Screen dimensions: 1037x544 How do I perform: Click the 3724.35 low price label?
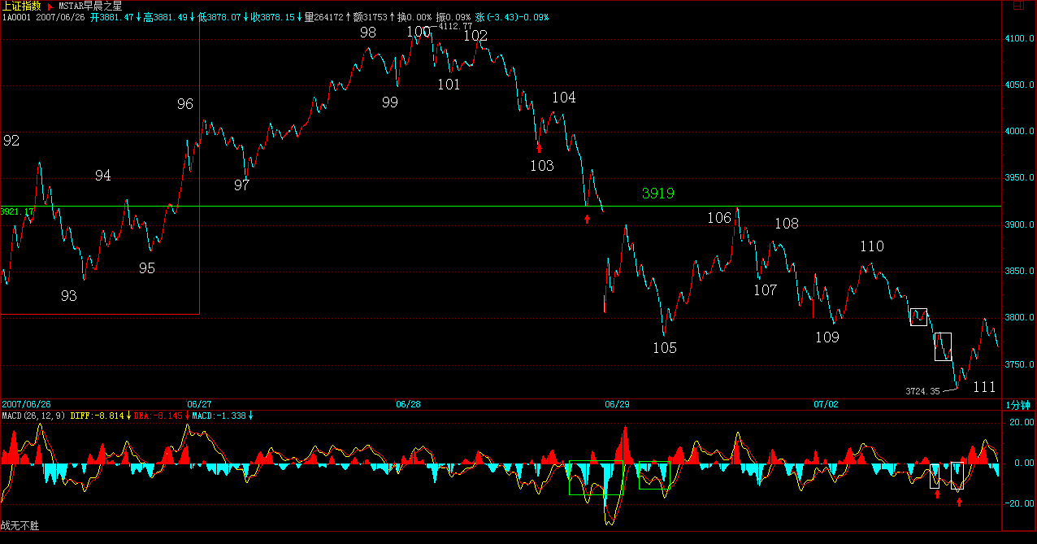pyautogui.click(x=922, y=391)
